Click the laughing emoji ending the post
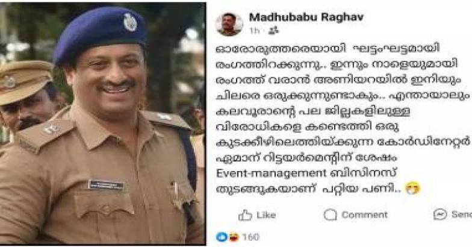This screenshot has width=472, height=247. tap(413, 188)
